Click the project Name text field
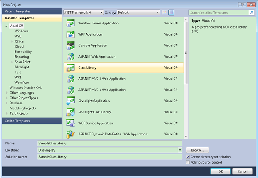258x178 pixels. (109, 143)
